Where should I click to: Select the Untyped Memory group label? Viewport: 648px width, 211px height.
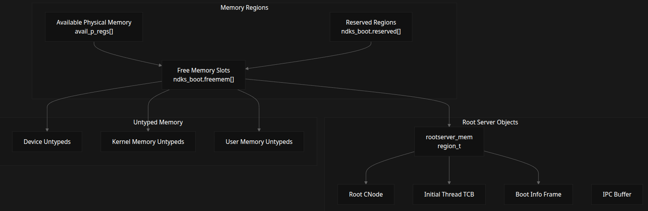click(158, 122)
